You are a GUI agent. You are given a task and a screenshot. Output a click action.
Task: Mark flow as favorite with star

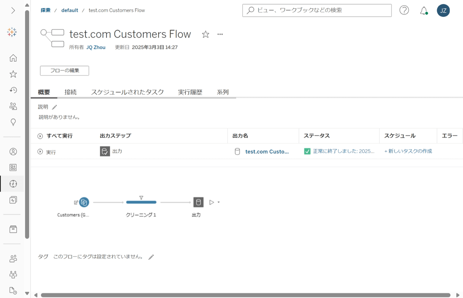tap(205, 35)
